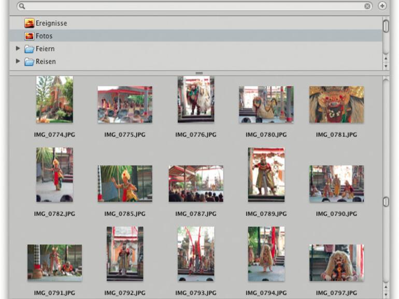
Task: Click the filename label IMG_0789.JPG
Action: point(266,214)
